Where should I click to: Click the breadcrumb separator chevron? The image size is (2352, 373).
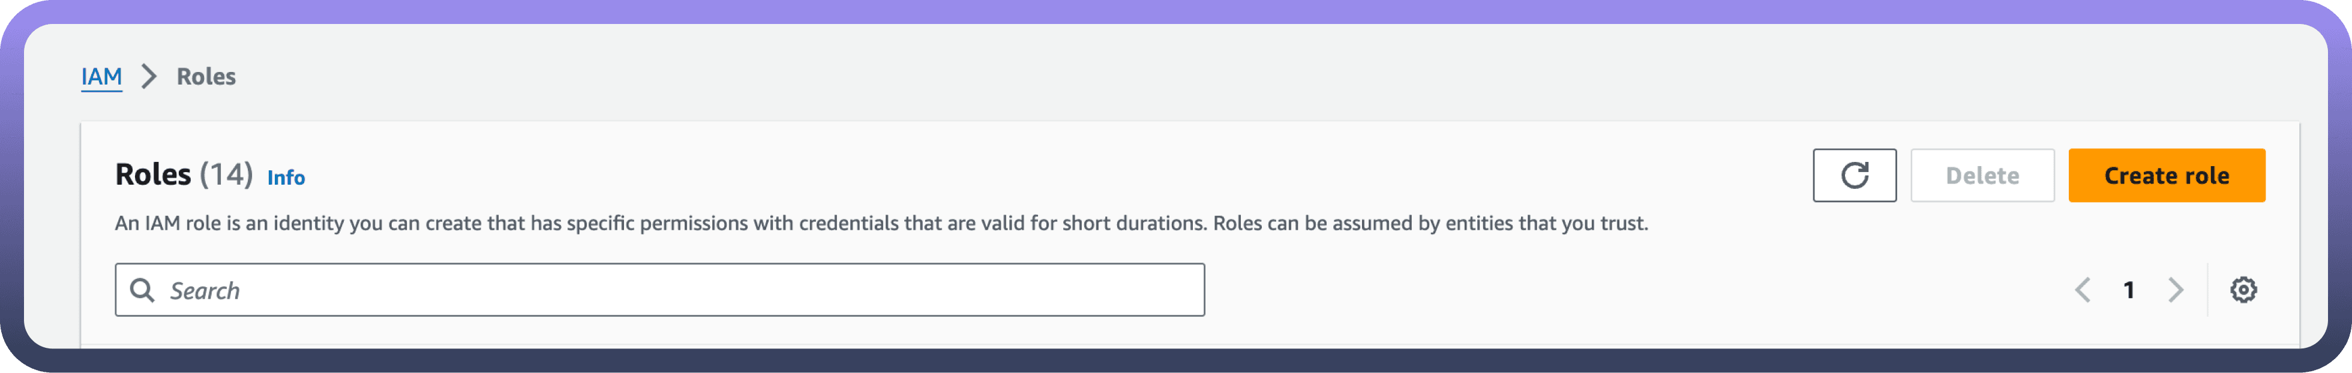click(150, 77)
